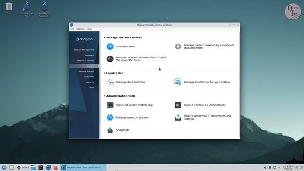304x171 pixels.
Task: Click the display tray icon
Action: tap(275, 168)
